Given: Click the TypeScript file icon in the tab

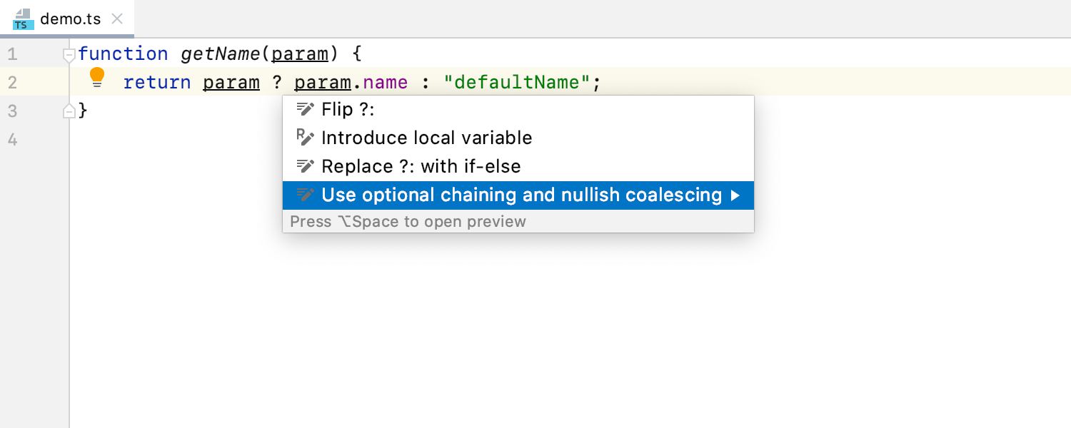Looking at the screenshot, I should pyautogui.click(x=24, y=19).
